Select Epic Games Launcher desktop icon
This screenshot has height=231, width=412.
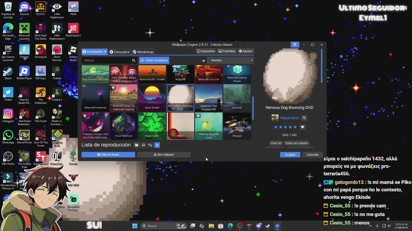(x=8, y=53)
